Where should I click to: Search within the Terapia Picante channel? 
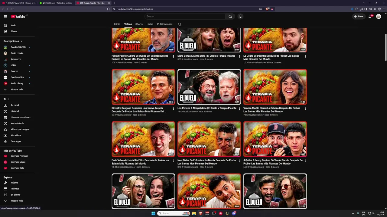180,24
